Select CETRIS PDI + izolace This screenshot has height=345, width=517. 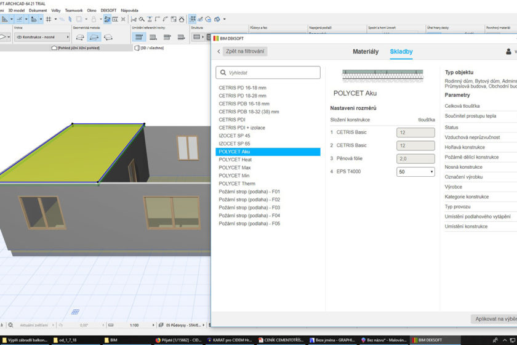242,128
